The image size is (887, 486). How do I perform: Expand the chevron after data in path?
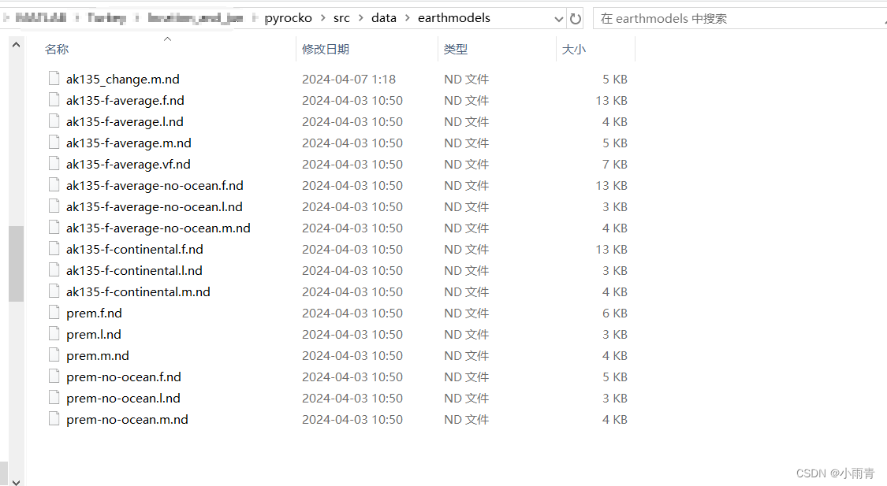tap(407, 18)
